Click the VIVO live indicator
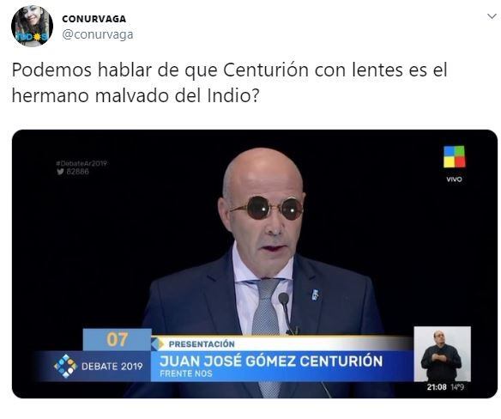 [x=454, y=179]
